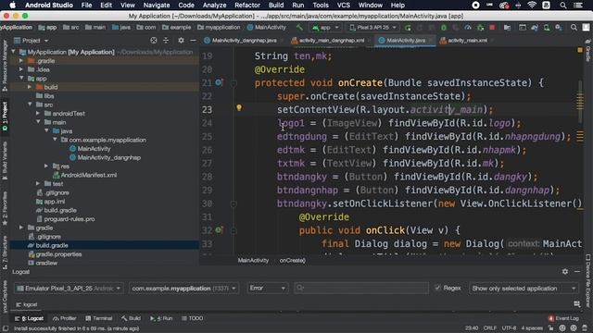Click scroll-from-source target icon in Project panel
593x333 pixels.
coord(154,41)
